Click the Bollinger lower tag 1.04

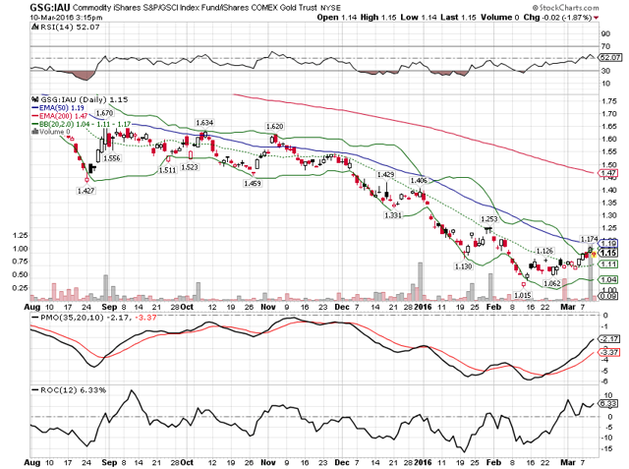pos(608,279)
